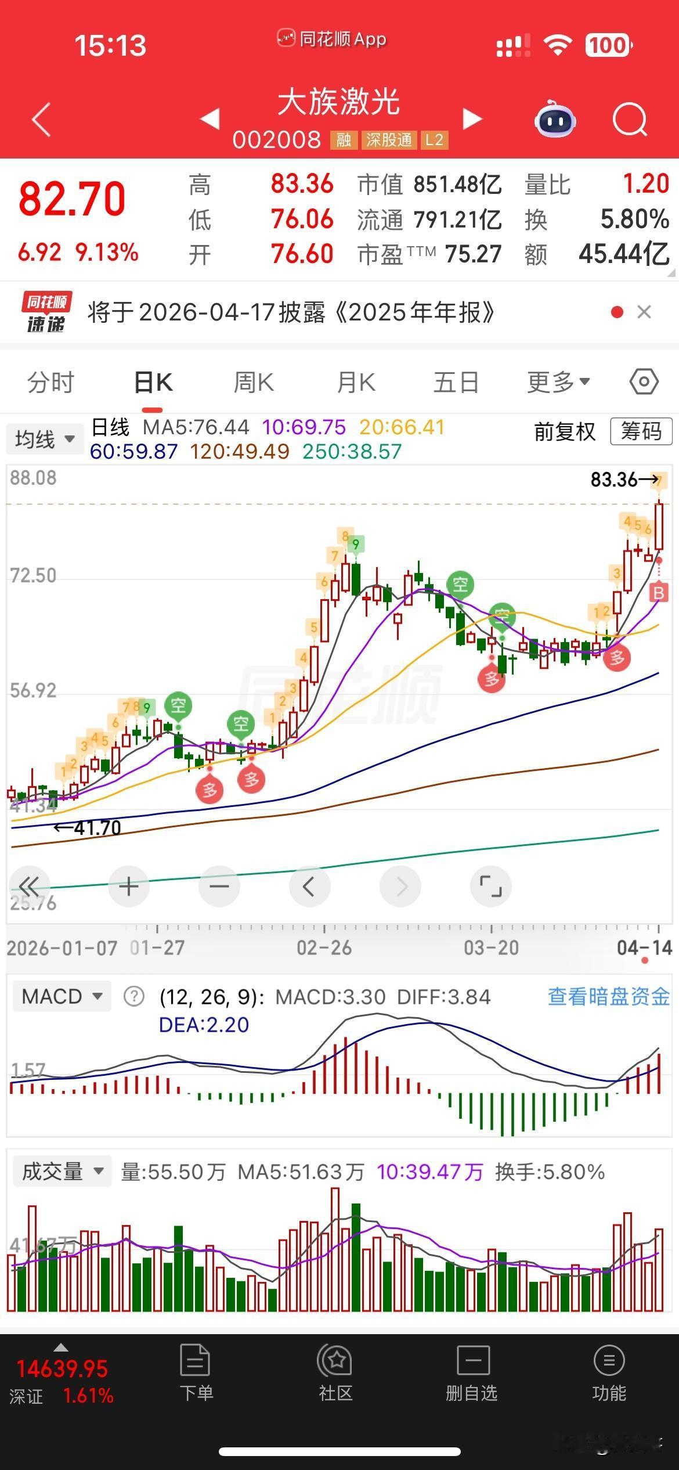Switch to 周K tab
This screenshot has height=1470, width=679.
click(254, 382)
